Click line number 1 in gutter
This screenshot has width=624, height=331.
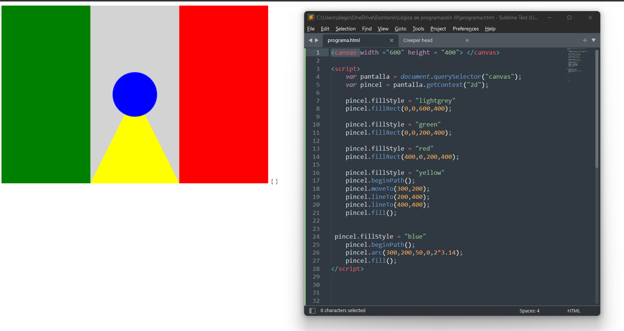tap(318, 53)
